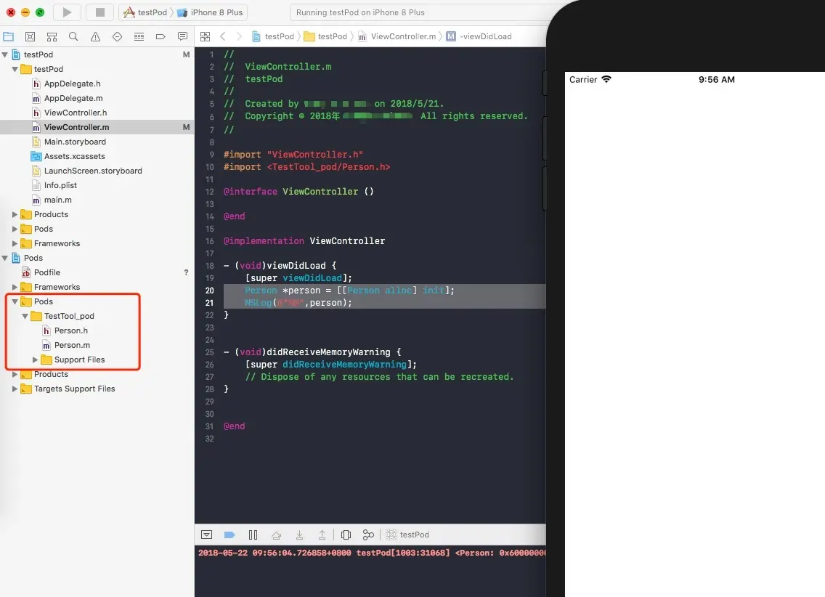Click the Person log line in console
Viewport: 825px width, 597px height.
pos(372,553)
